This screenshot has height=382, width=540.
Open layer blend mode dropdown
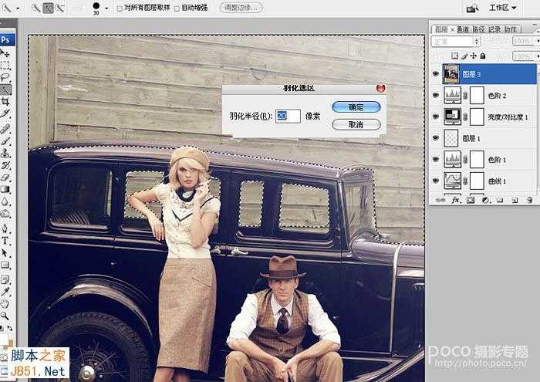tap(455, 42)
